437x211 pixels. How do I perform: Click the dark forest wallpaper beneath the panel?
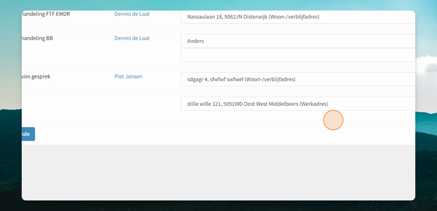(x=218, y=206)
